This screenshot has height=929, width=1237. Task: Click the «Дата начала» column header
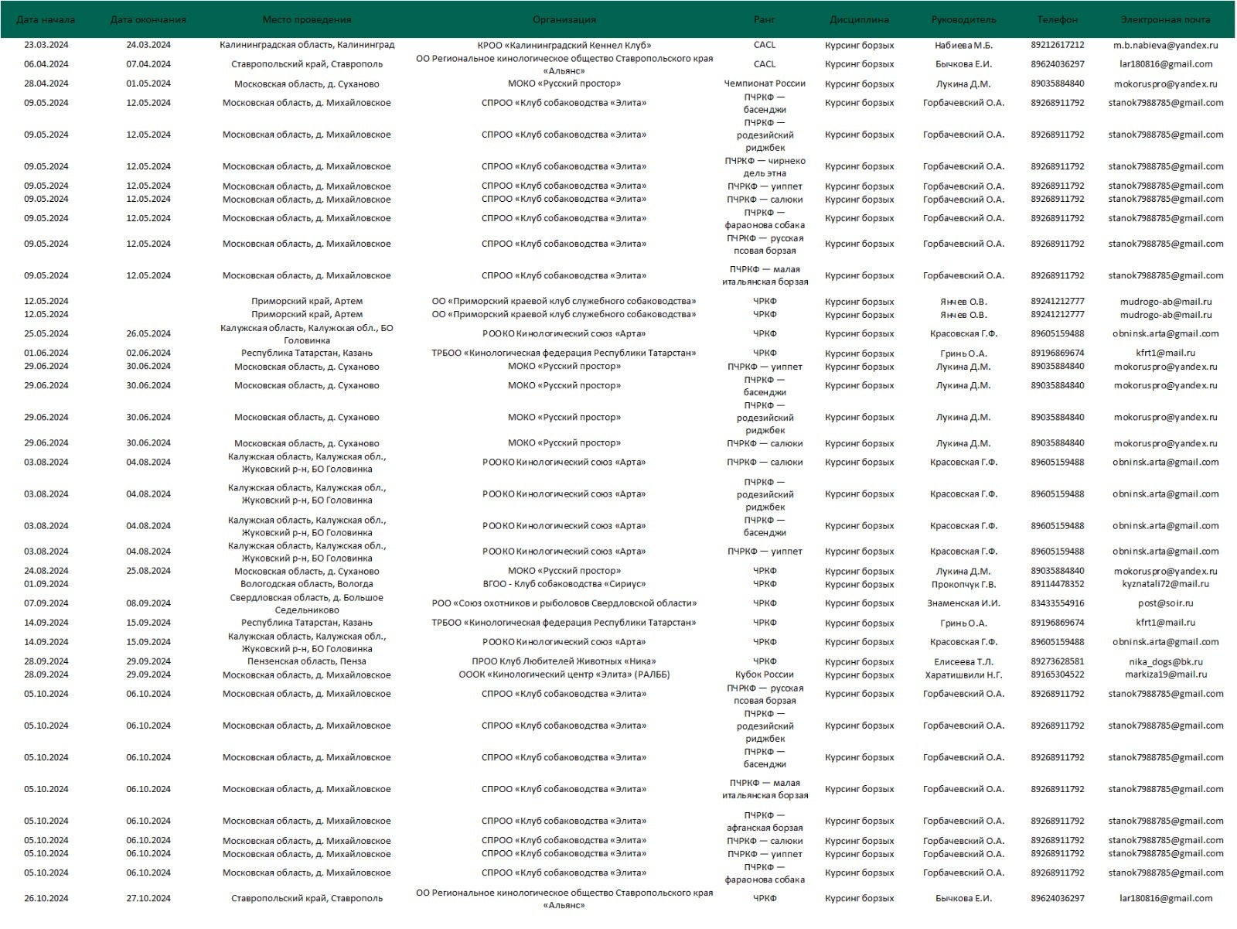click(x=46, y=19)
